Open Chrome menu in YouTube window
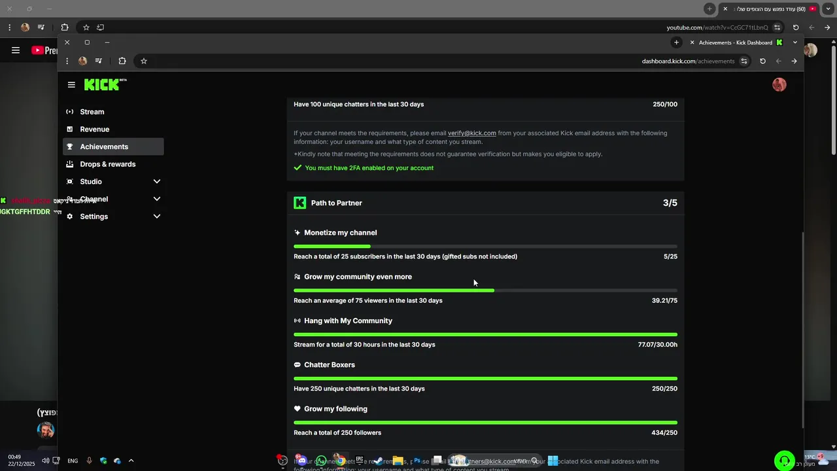Viewport: 837px width, 471px height. [9, 27]
